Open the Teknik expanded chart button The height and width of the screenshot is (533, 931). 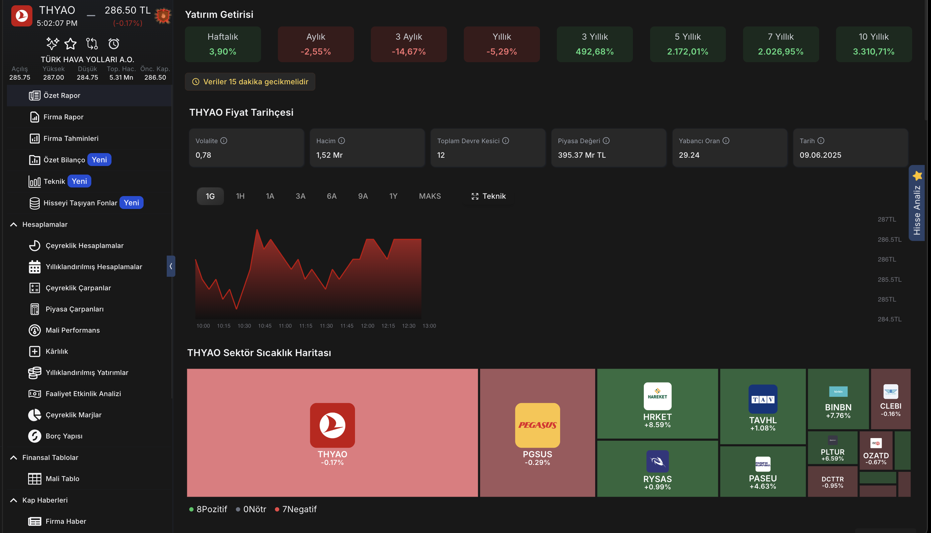[488, 196]
